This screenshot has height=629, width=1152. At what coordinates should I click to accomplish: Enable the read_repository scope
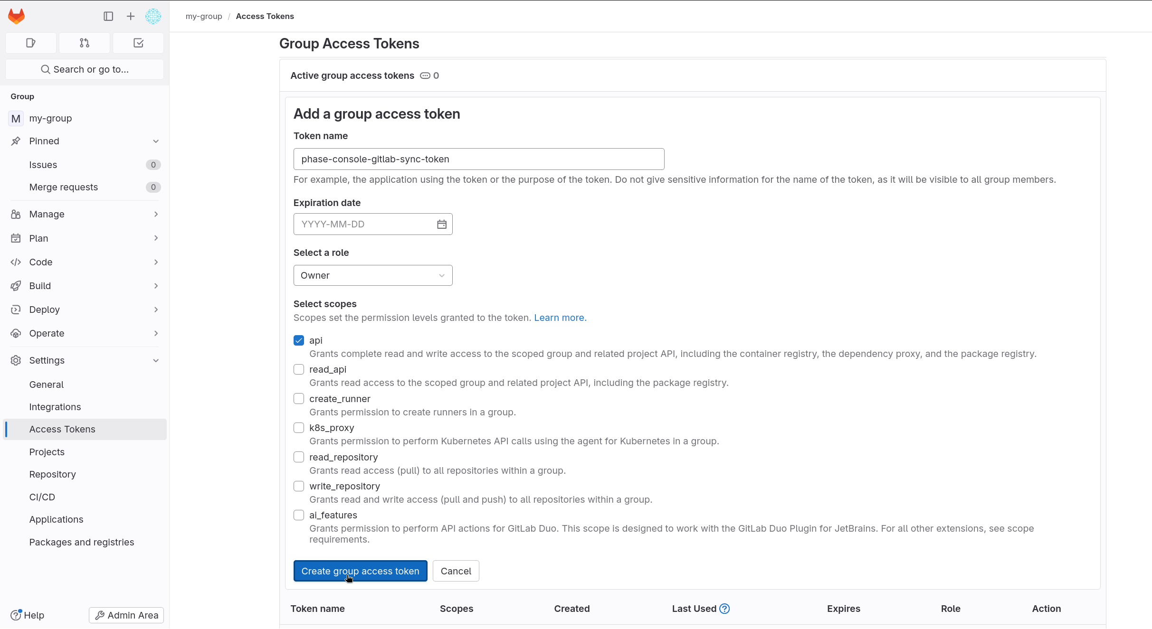299,457
